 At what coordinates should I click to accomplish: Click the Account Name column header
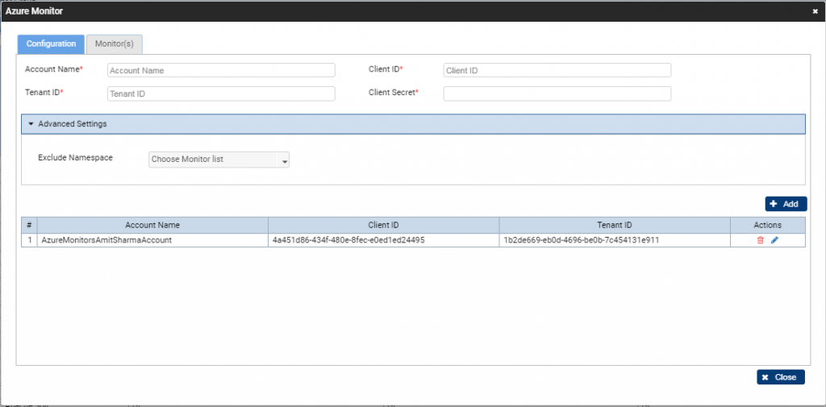(x=152, y=225)
